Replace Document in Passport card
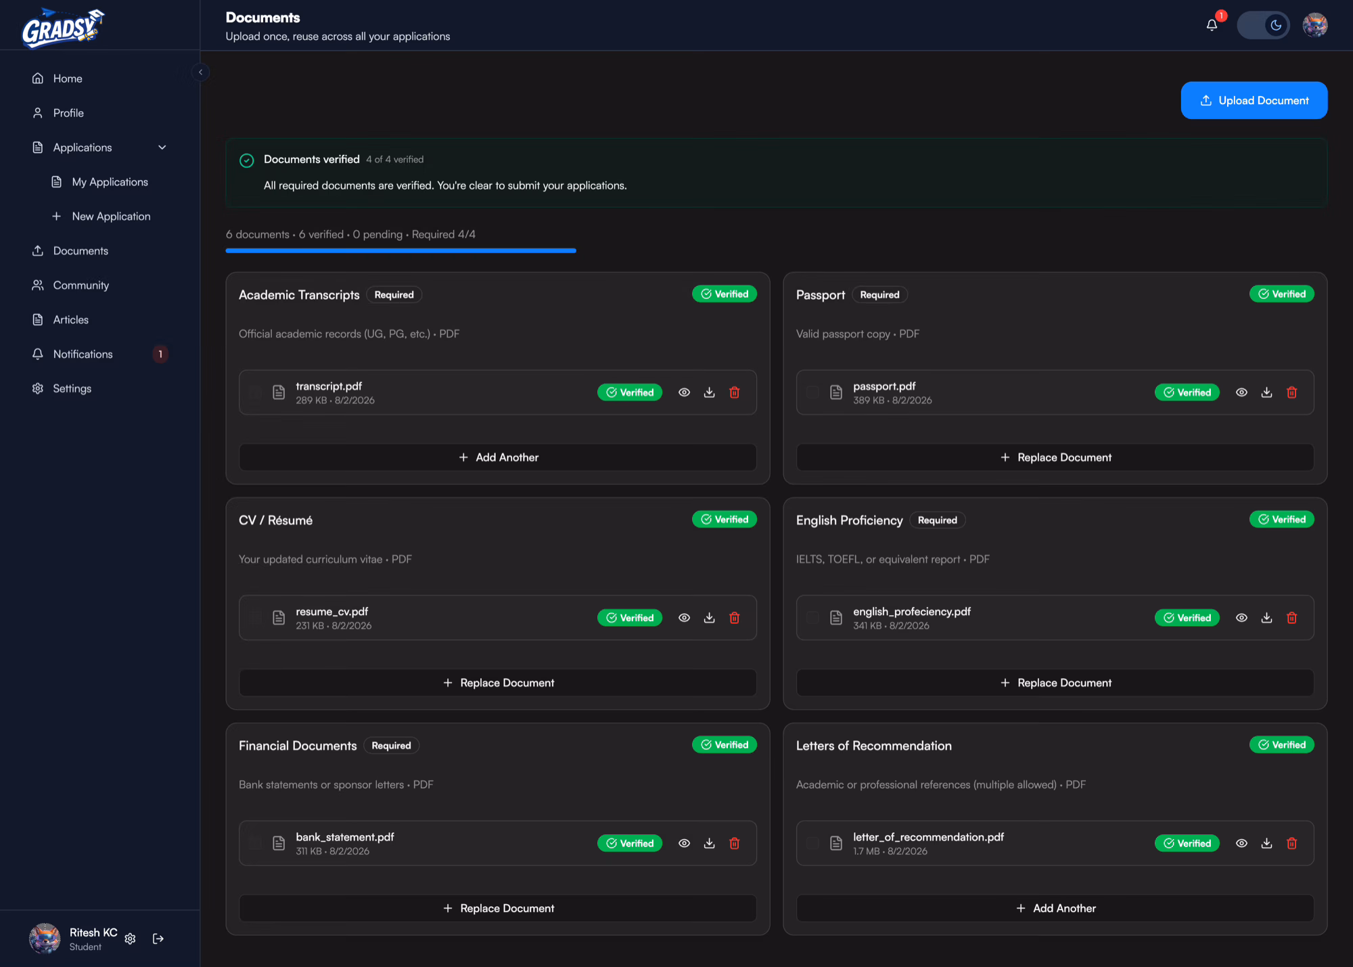 tap(1055, 457)
